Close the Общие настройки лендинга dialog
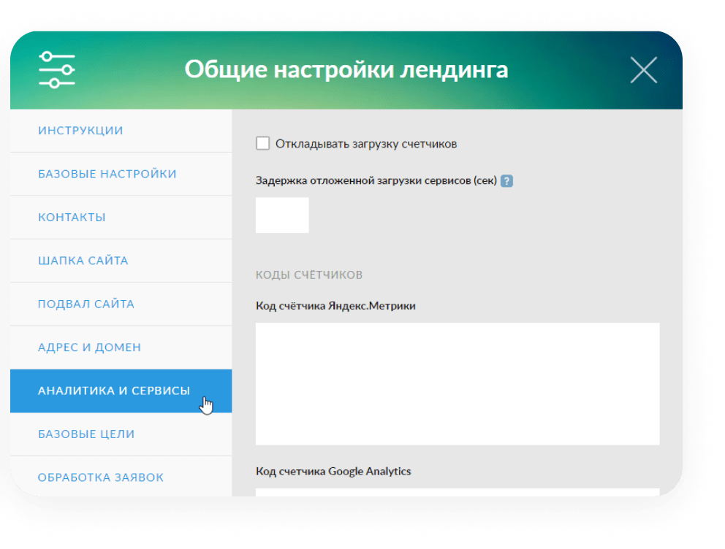 644,69
